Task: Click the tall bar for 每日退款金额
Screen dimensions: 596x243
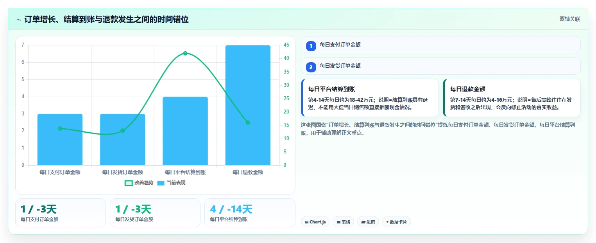Action: [x=248, y=105]
